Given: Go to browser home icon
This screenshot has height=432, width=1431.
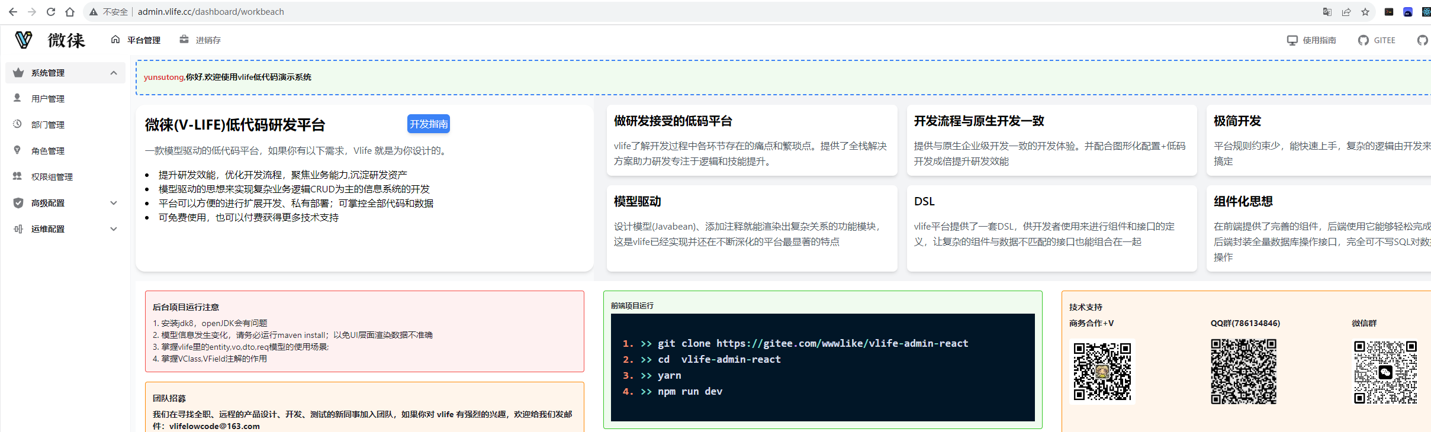Looking at the screenshot, I should tap(70, 12).
